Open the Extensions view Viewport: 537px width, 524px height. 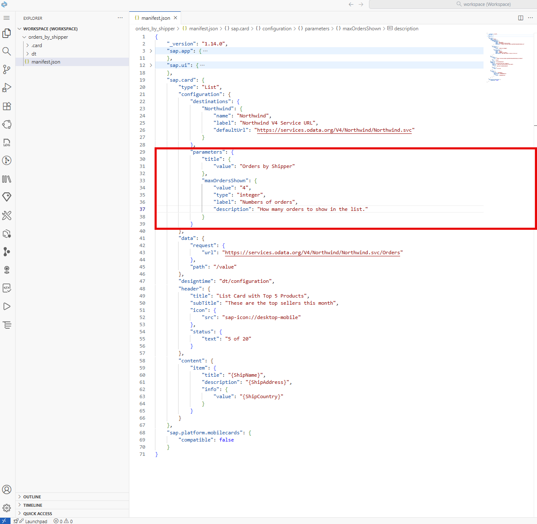(7, 106)
